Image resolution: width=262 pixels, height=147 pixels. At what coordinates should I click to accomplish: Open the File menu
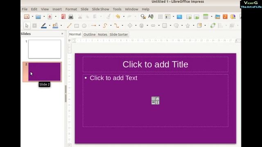25,9
